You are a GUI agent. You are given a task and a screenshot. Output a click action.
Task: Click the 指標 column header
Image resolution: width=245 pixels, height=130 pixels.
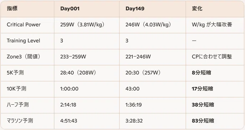tap(12, 9)
